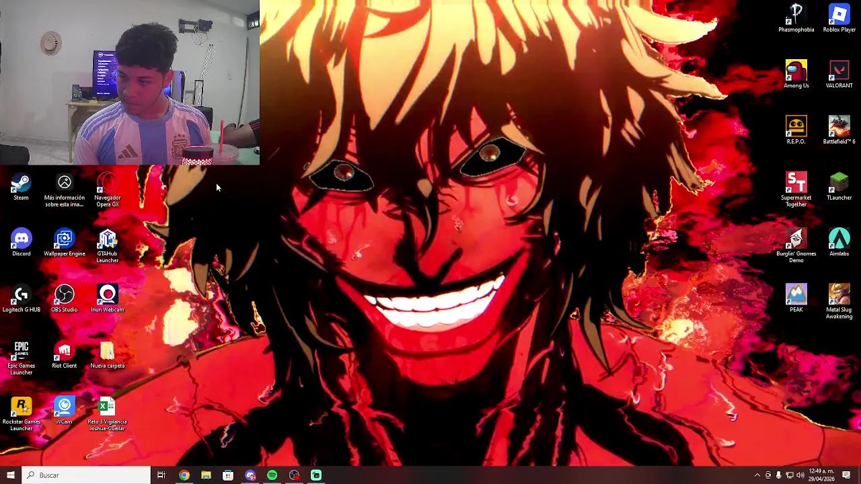Open Spotify from taskbar
This screenshot has width=861, height=484.
coord(272,475)
